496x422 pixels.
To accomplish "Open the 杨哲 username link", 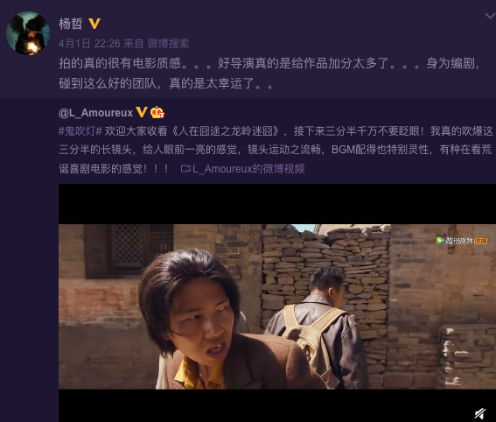I will [x=71, y=24].
